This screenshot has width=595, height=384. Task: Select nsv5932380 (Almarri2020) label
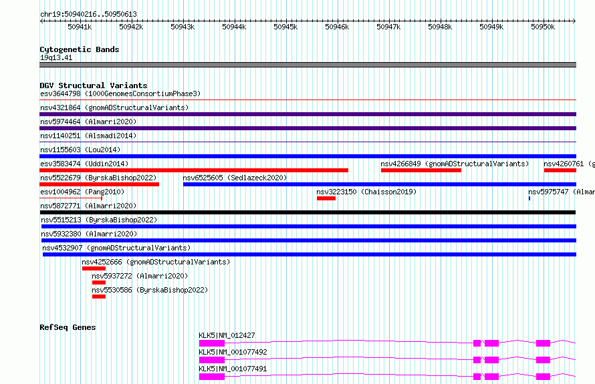click(89, 234)
